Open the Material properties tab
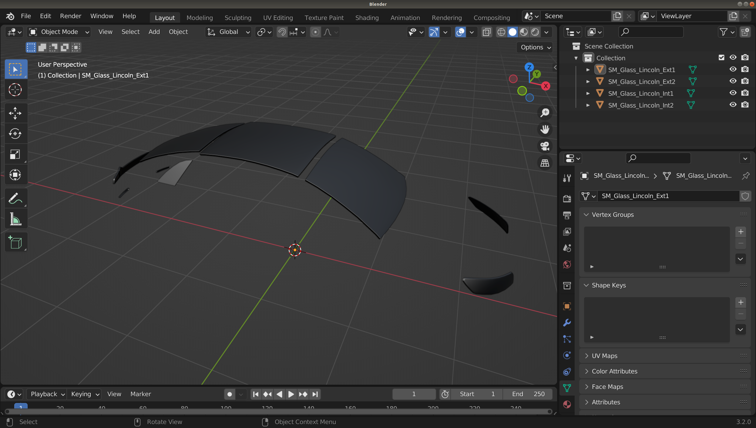The height and width of the screenshot is (428, 756). pos(567,404)
